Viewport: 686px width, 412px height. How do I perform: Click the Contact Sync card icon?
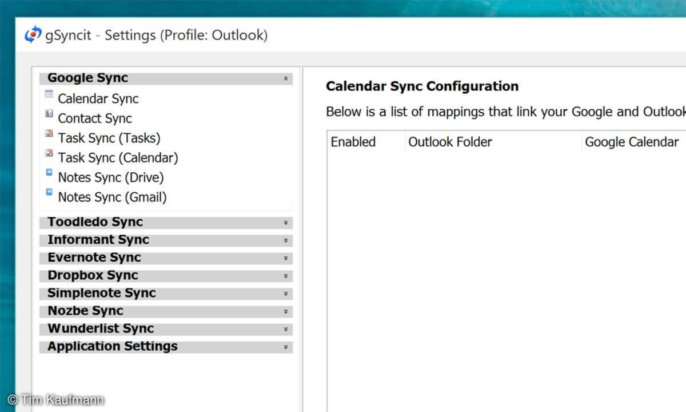click(49, 114)
